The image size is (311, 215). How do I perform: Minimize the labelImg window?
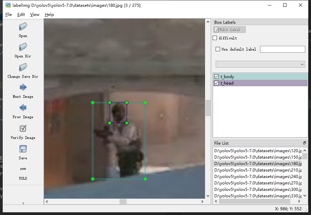[x=270, y=5]
